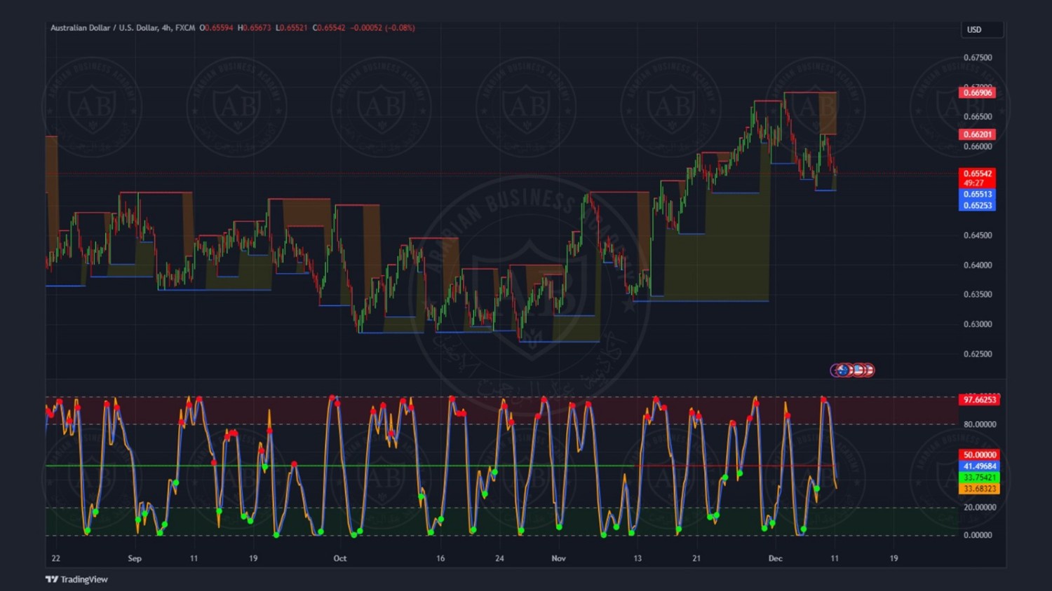The height and width of the screenshot is (591, 1052).
Task: Click the high value H0.65673
Action: [254, 28]
